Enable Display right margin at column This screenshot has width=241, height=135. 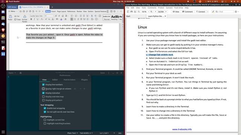(43, 88)
